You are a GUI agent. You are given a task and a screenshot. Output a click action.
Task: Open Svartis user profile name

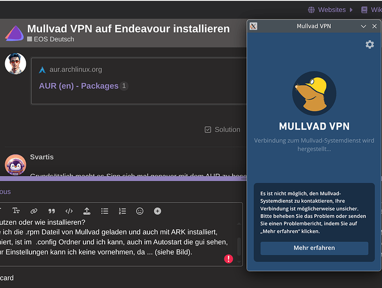point(41,157)
